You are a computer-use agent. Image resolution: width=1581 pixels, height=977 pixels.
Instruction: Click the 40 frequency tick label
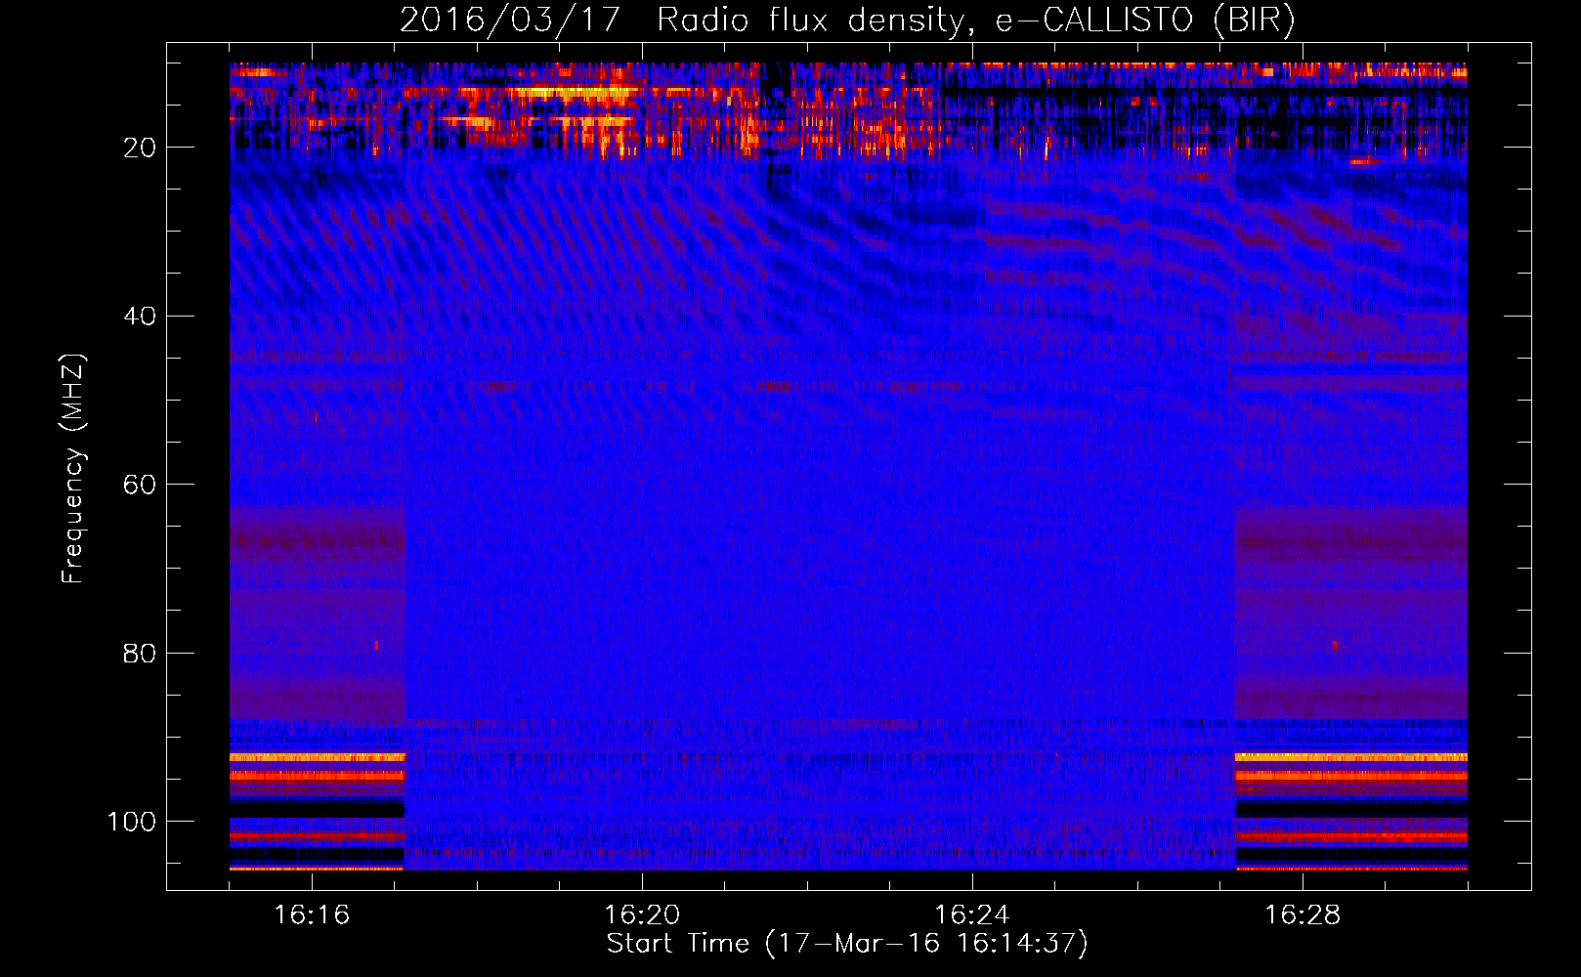(x=140, y=317)
